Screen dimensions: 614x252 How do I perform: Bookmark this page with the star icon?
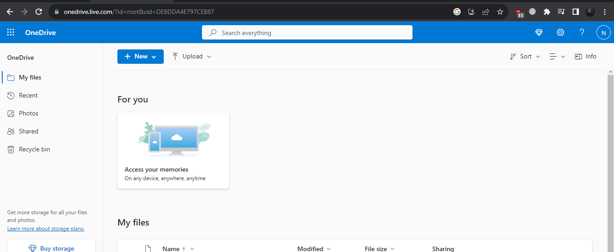500,12
